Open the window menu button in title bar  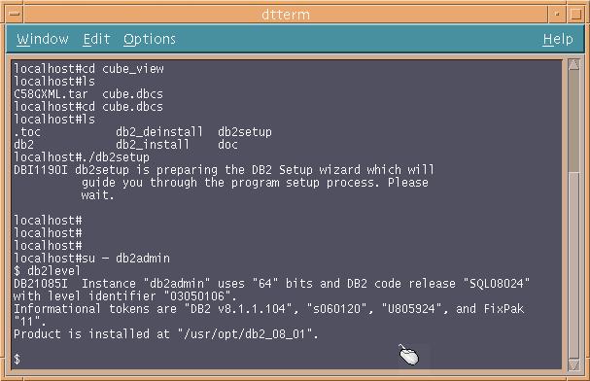[15, 15]
